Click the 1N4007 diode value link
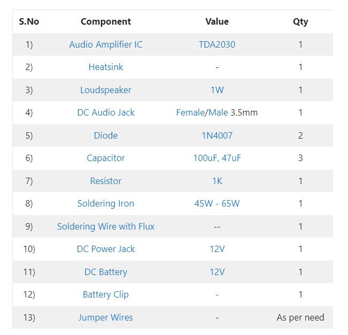This screenshot has width=348, height=335. point(217,135)
